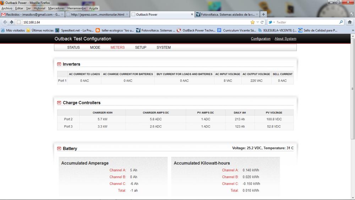Select the battery Voltage 25.2 VDC text
This screenshot has width=355, height=200.
pyautogui.click(x=247, y=148)
